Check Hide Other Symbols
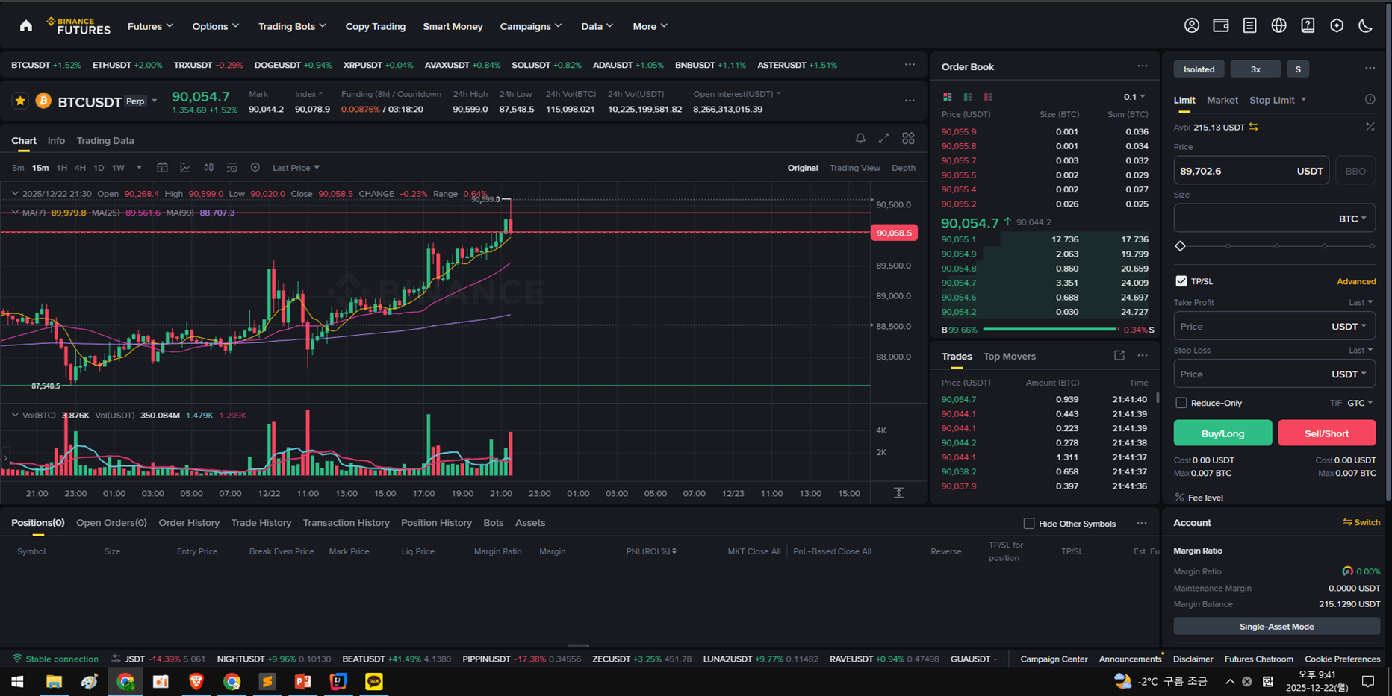Image resolution: width=1392 pixels, height=696 pixels. 1028,524
